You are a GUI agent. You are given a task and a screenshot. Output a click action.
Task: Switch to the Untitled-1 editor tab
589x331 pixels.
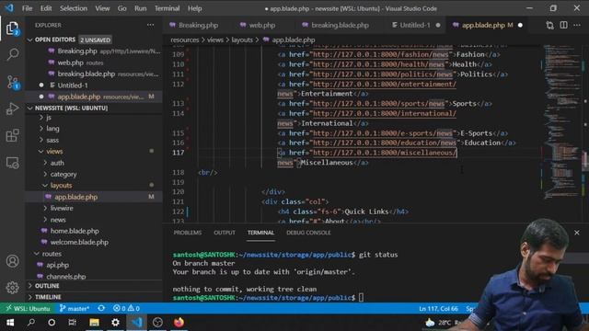415,25
